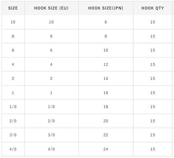Click the EU hook size 4/0 cell
Image resolution: width=174 pixels, height=158 pixels.
[x=51, y=149]
